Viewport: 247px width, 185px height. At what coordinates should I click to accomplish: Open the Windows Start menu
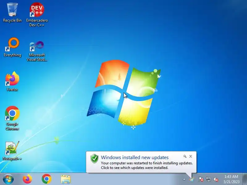point(8,179)
